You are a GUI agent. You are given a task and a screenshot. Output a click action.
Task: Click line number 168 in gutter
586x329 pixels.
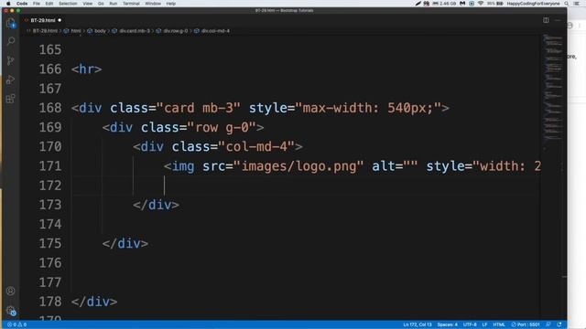click(x=50, y=108)
